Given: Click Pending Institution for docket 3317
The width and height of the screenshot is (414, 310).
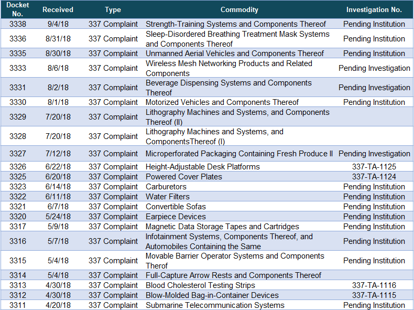Looking at the screenshot, I should 374,227.
